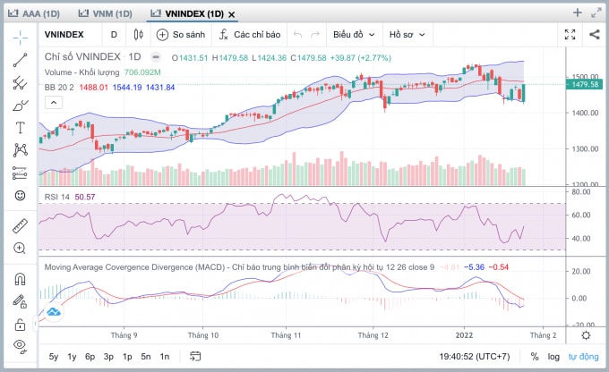Click 2022 on the time axis

(x=464, y=335)
